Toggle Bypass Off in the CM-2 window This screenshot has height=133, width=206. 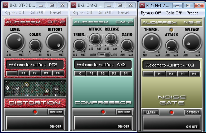(x=82, y=13)
